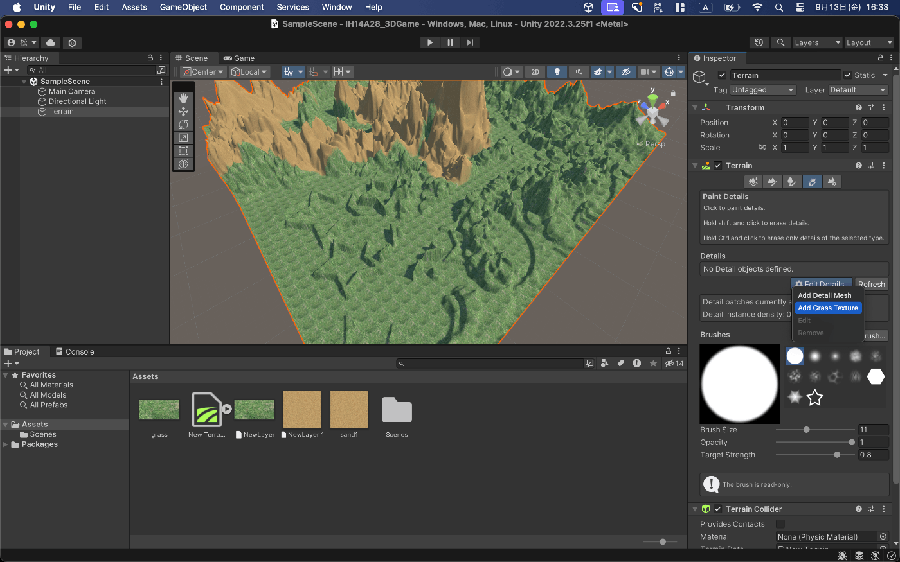Open Terrain component help icon
Screen dimensions: 900x562
pyautogui.click(x=858, y=166)
